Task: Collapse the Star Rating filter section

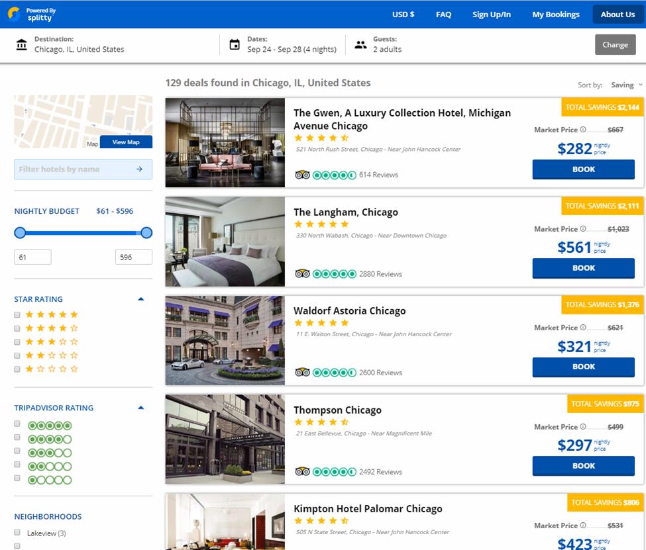Action: click(x=141, y=299)
